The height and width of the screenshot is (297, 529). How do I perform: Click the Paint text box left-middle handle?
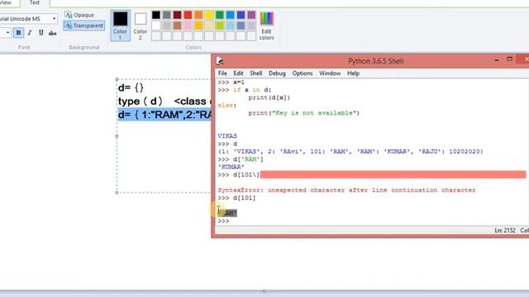point(117,136)
